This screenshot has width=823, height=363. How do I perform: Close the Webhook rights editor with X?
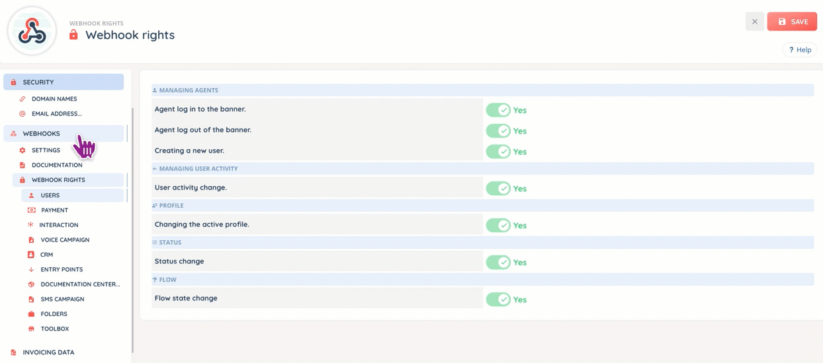pyautogui.click(x=754, y=22)
